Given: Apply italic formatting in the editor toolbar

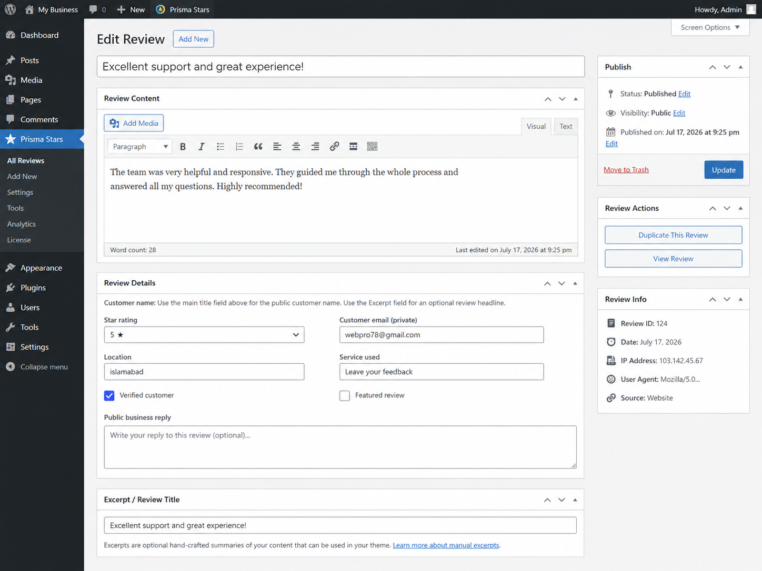Looking at the screenshot, I should [201, 147].
